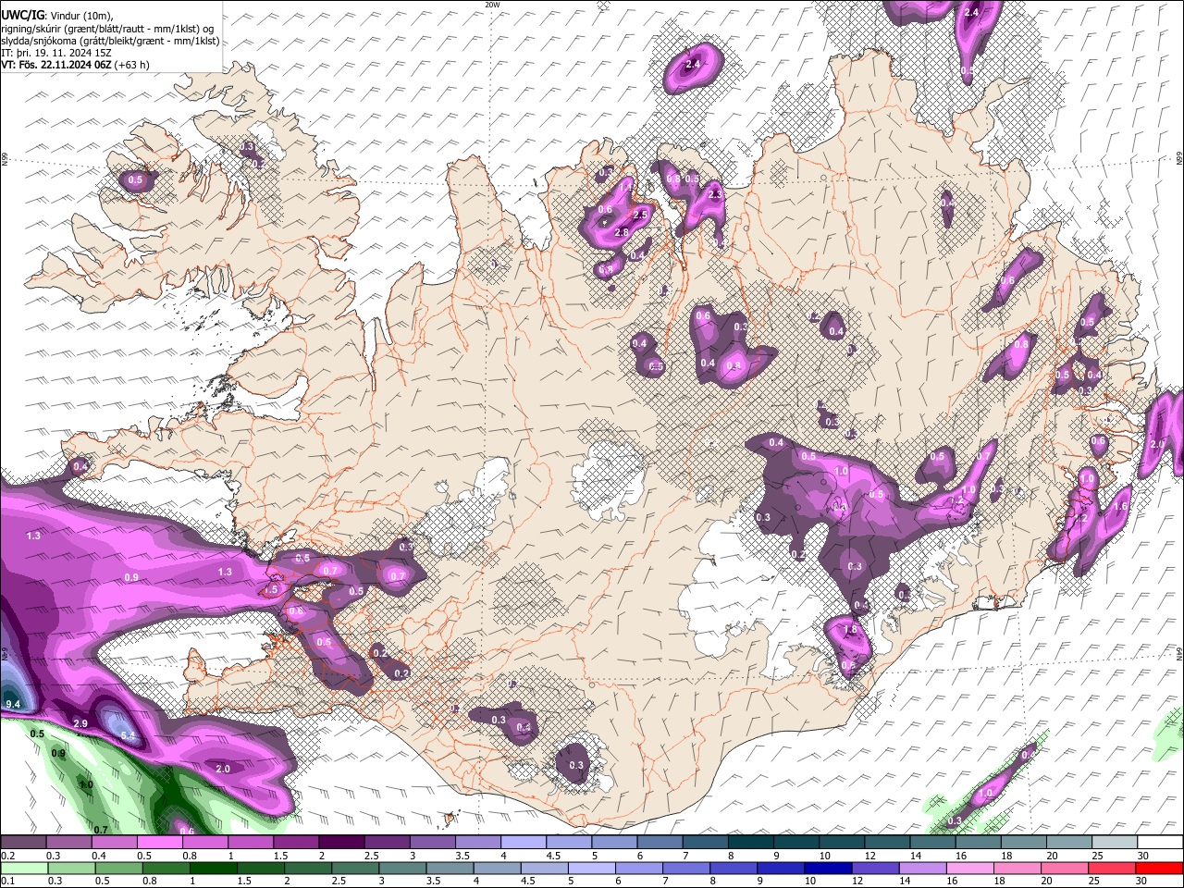Select the pink 16–18 swatch in bottom legend row

(970, 868)
